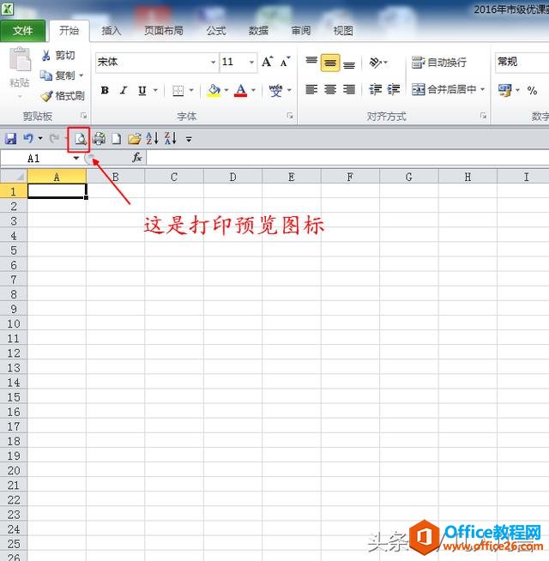The width and height of the screenshot is (549, 561).
Task: Apply yellow fill color bucket
Action: pyautogui.click(x=214, y=91)
